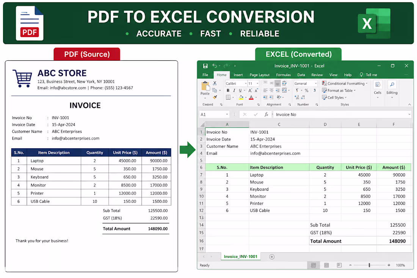Center cell text horizontally
The height and width of the screenshot is (278, 417).
click(271, 90)
